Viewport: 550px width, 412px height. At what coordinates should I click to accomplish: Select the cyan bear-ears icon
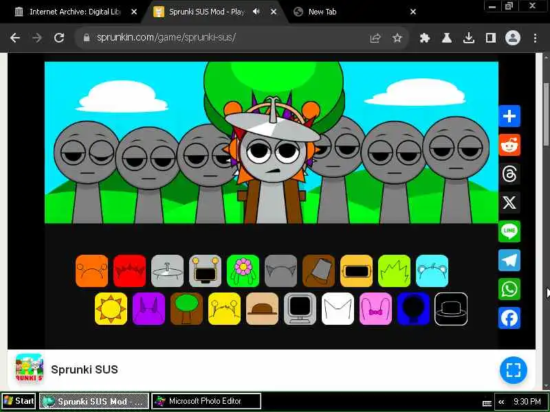tap(432, 271)
